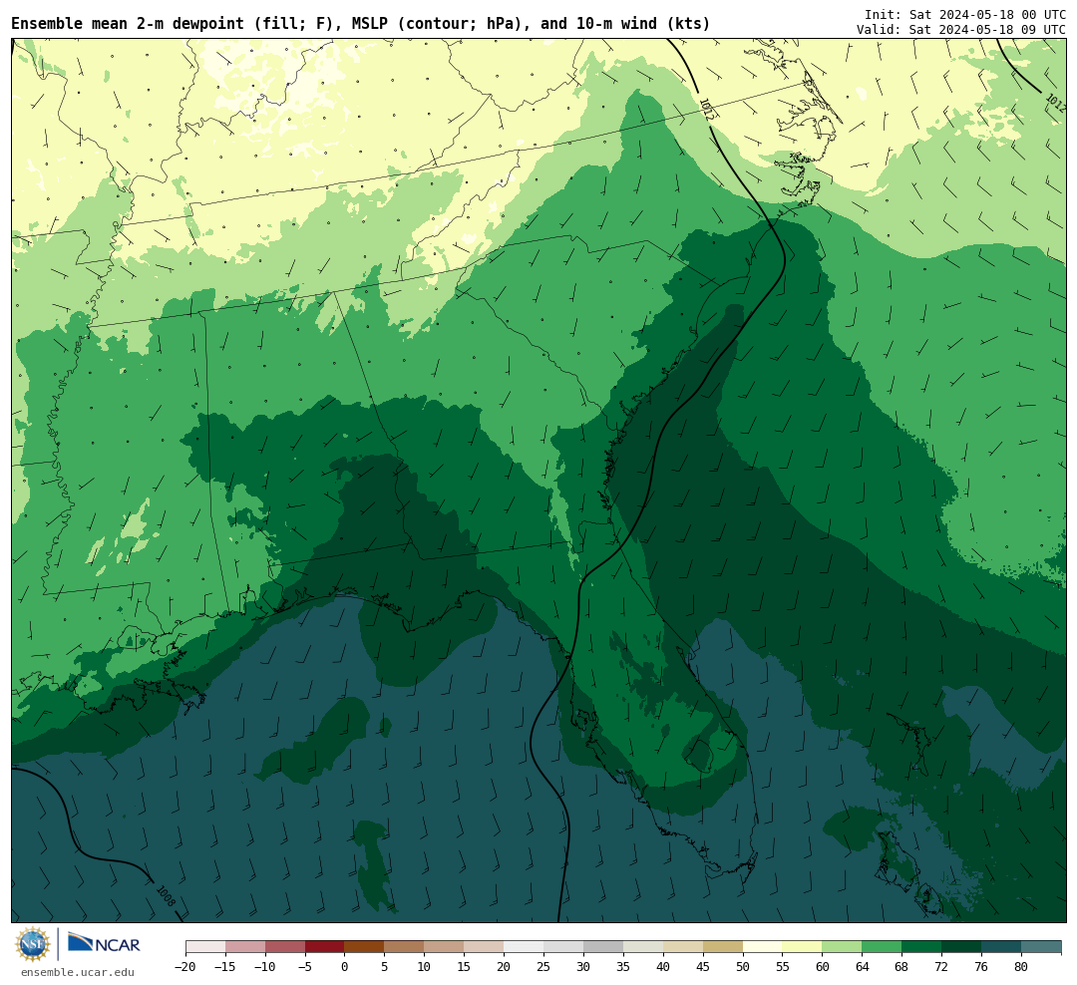Image resolution: width=1077 pixels, height=985 pixels.
Task: Click the 64 colorbar tick label
Action: tap(862, 967)
